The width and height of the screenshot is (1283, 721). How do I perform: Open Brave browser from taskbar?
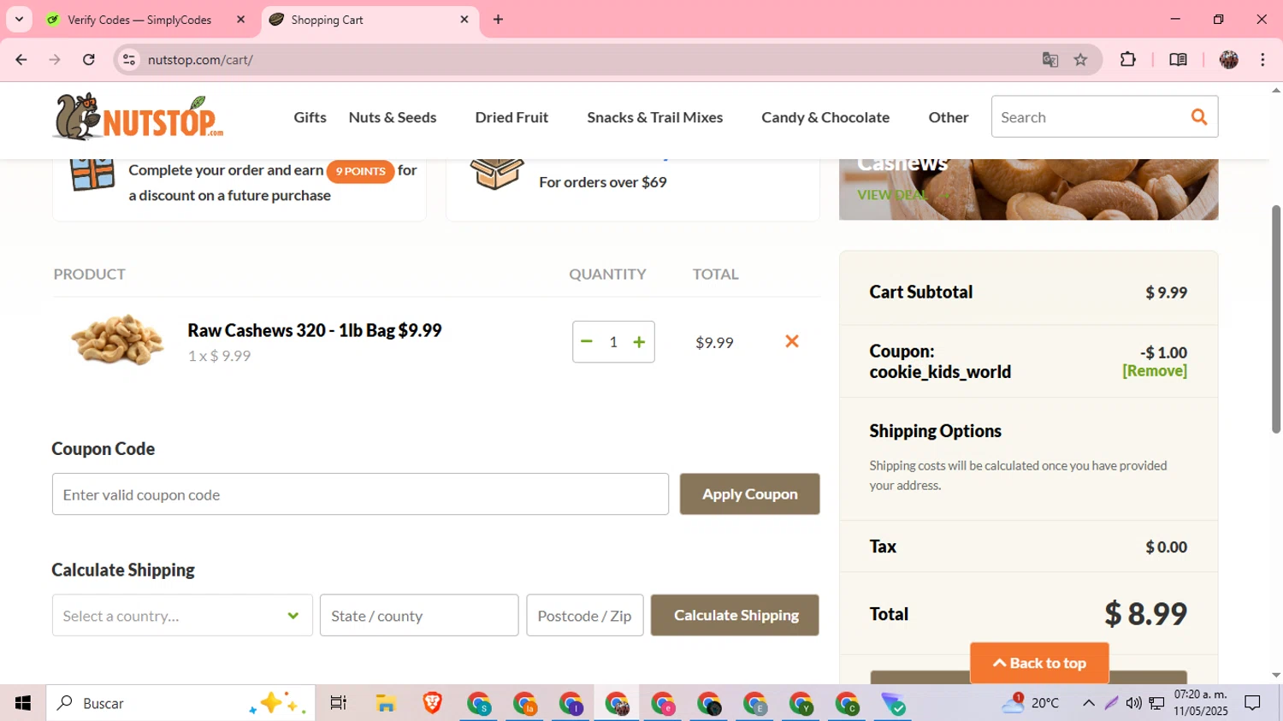click(x=432, y=703)
